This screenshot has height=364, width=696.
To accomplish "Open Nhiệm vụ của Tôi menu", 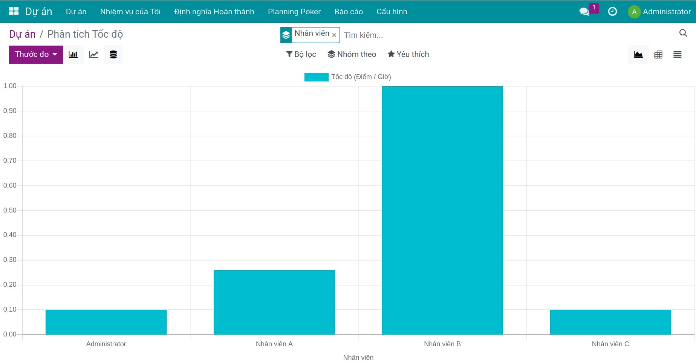I will pyautogui.click(x=130, y=12).
